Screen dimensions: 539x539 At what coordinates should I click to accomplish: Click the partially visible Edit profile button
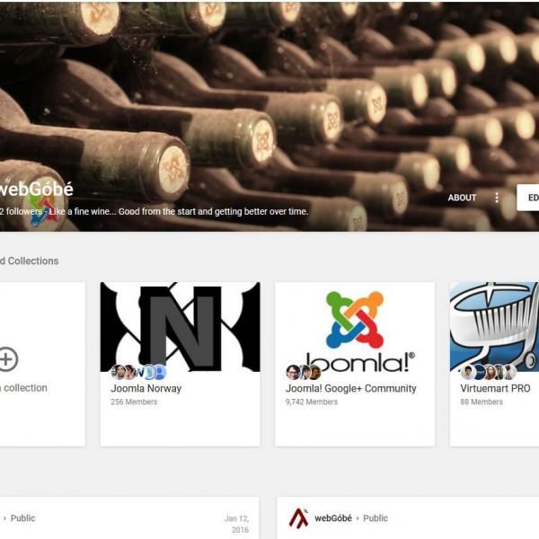[x=528, y=198]
